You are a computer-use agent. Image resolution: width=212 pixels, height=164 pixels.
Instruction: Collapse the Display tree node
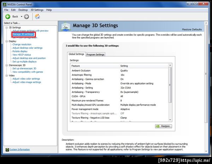(6, 41)
